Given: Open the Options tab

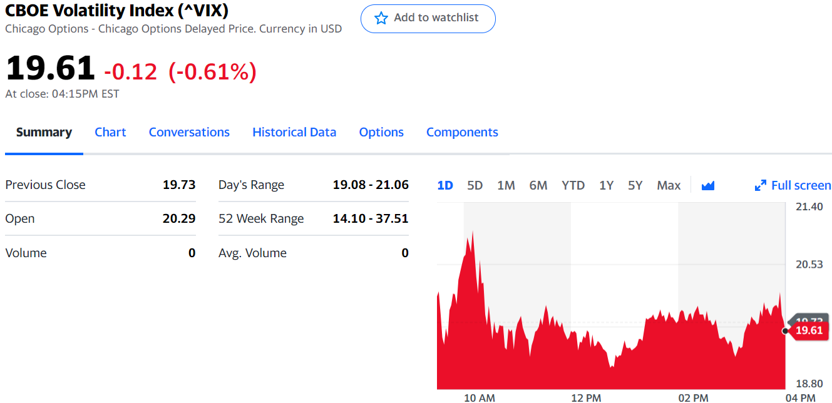Looking at the screenshot, I should point(381,132).
